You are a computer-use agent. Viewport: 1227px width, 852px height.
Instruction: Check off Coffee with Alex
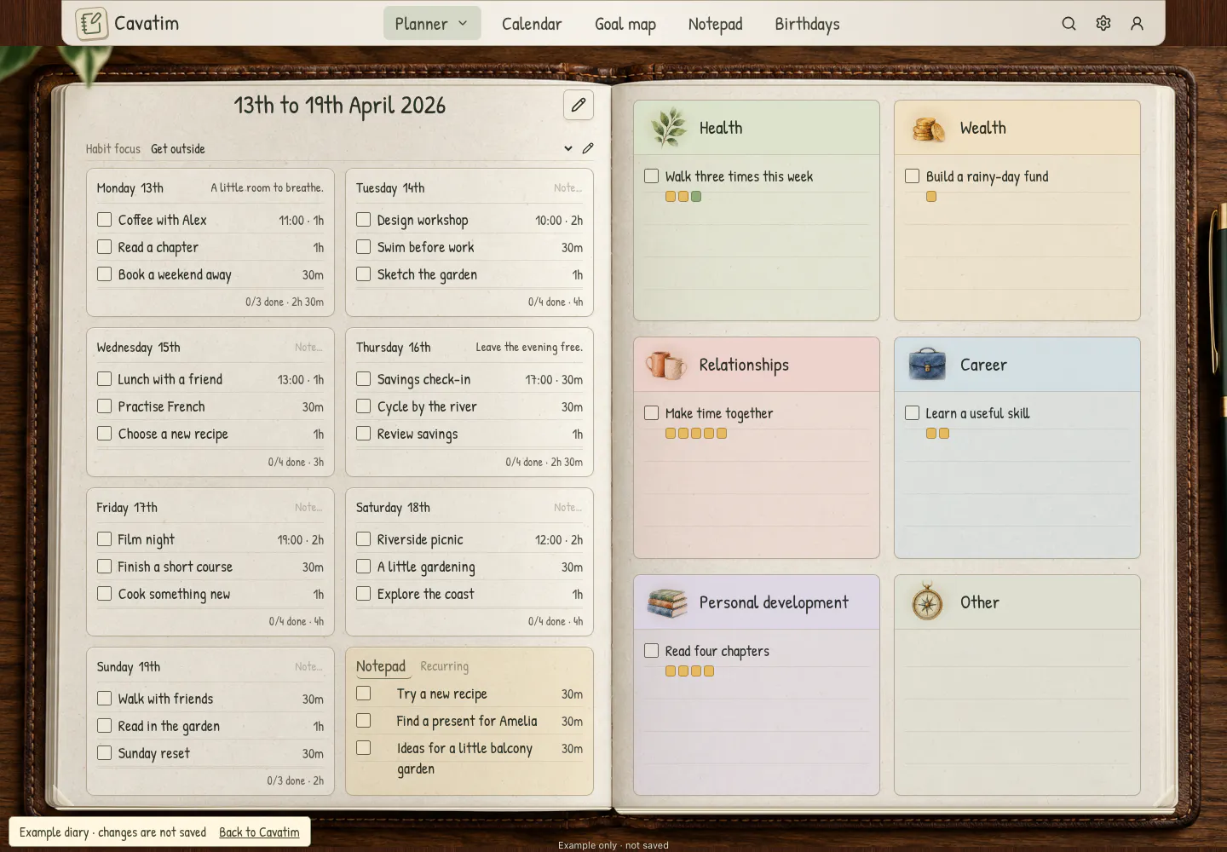tap(105, 220)
